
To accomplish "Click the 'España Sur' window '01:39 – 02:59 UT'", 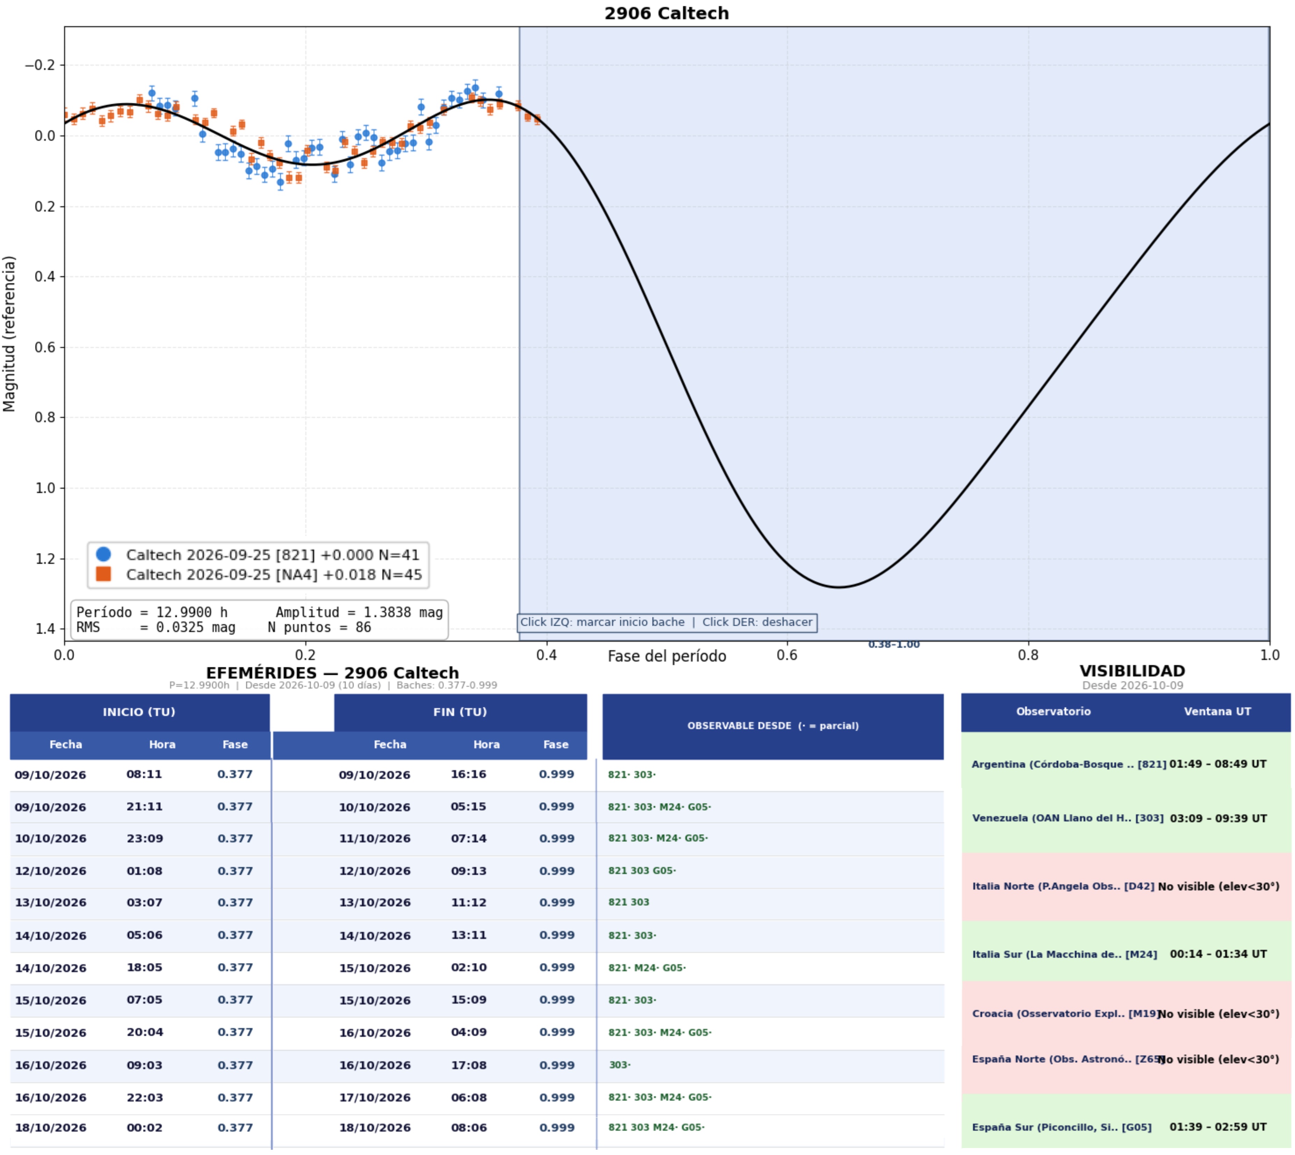I will 1218,1127.
